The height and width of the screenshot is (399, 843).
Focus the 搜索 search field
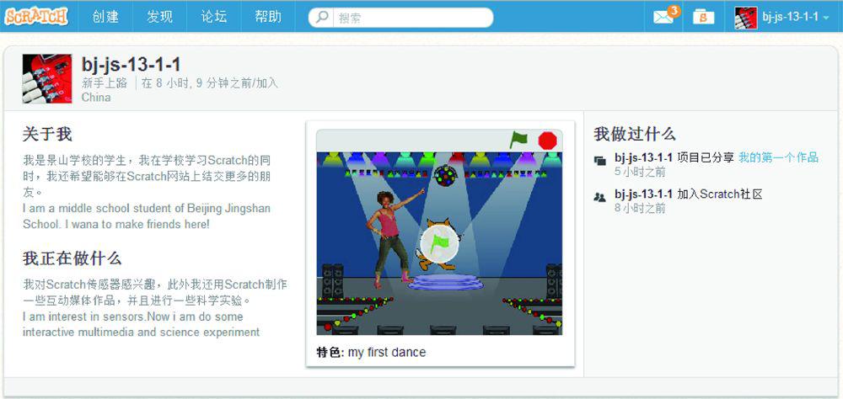(x=412, y=18)
